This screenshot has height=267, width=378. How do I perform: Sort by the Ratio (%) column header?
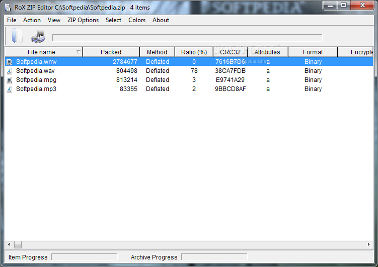[194, 52]
